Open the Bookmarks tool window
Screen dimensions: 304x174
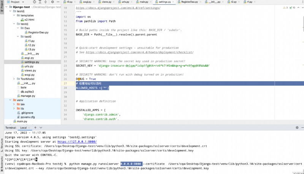point(2,164)
